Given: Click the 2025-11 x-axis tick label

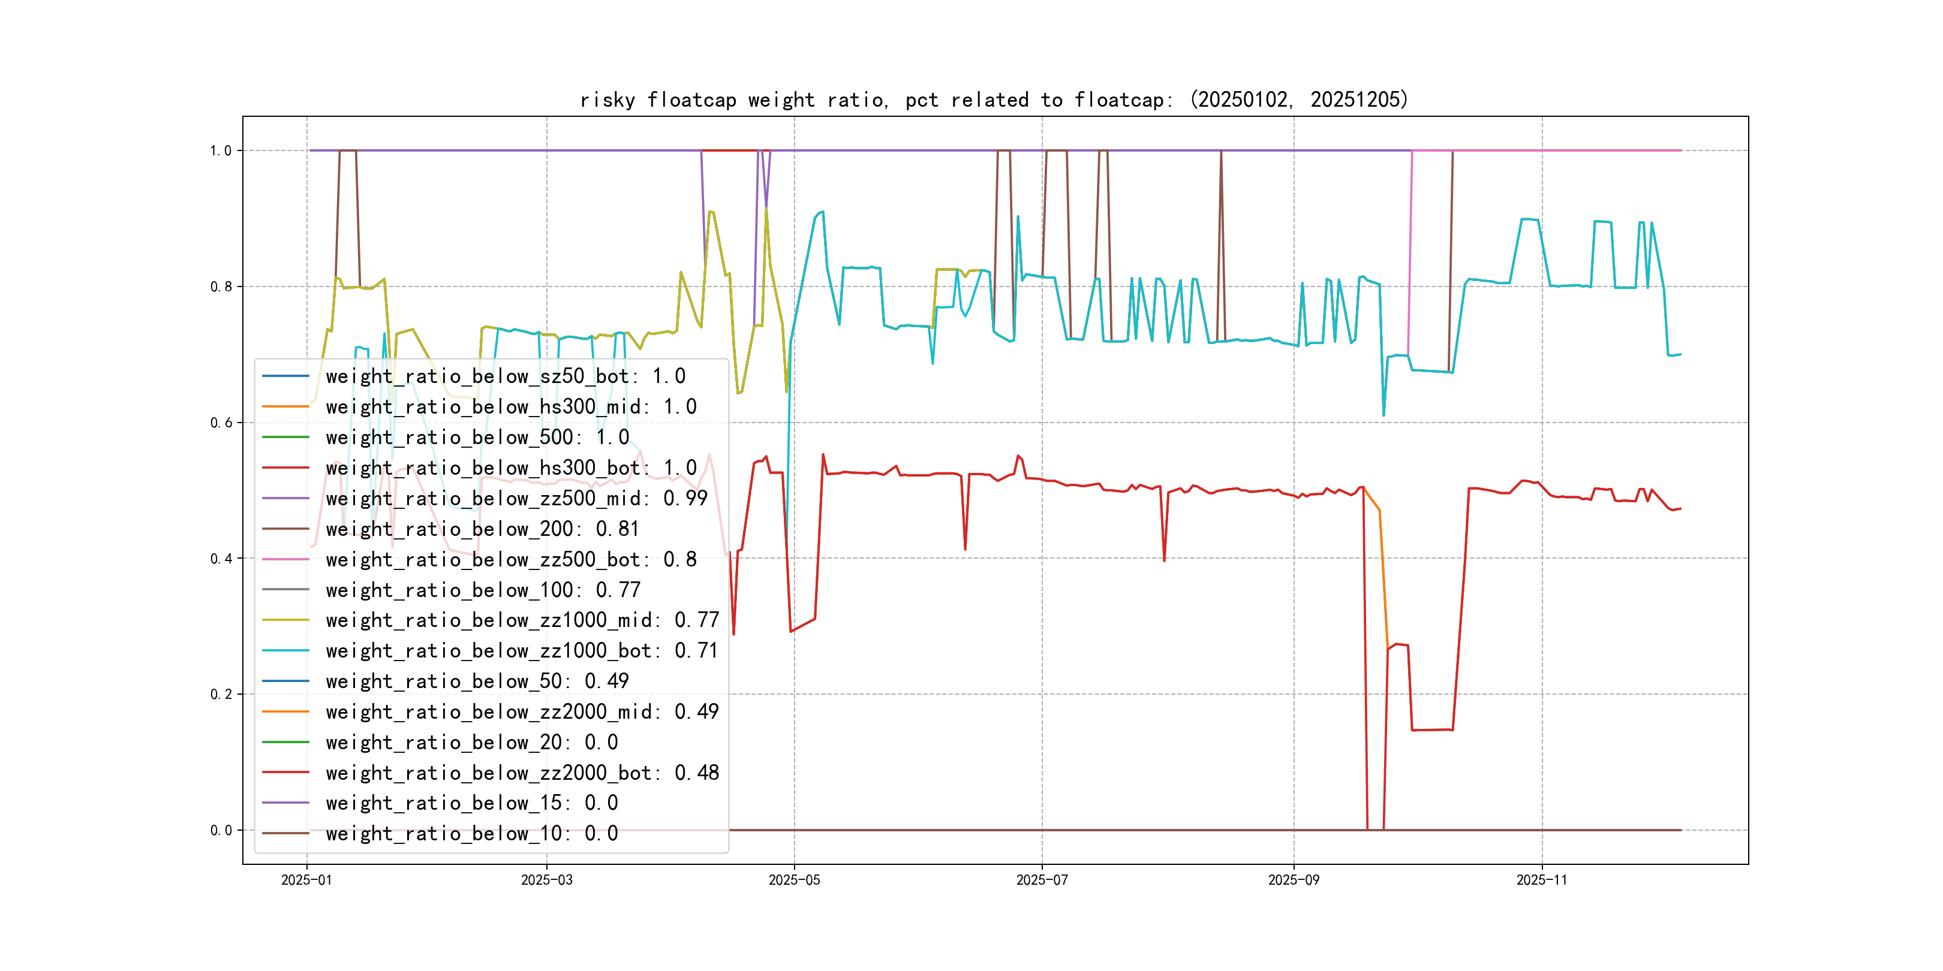Looking at the screenshot, I should pyautogui.click(x=1542, y=880).
